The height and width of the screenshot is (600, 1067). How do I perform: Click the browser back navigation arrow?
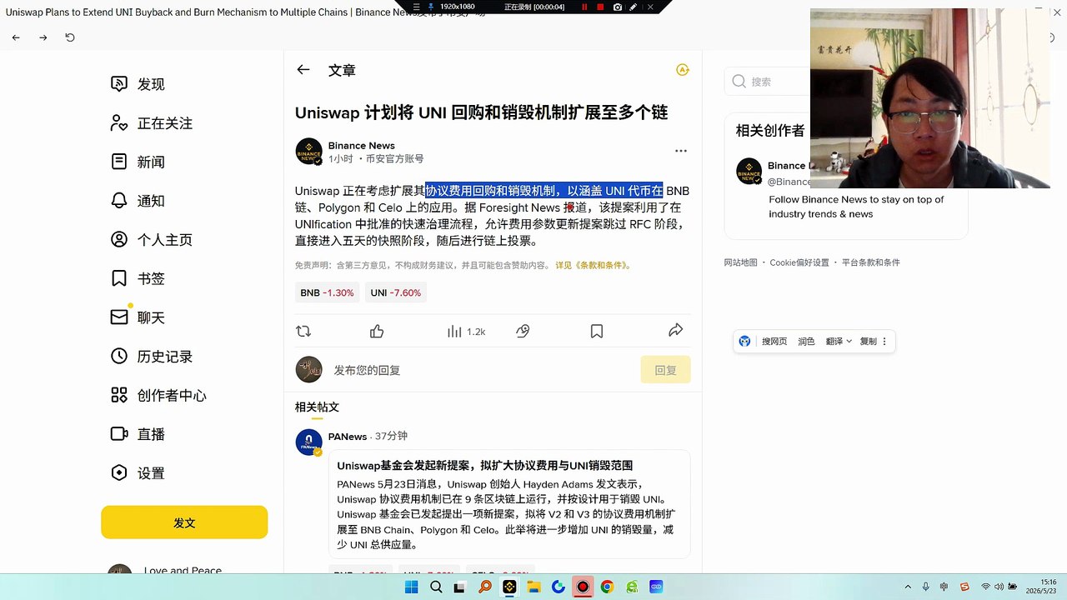click(x=16, y=37)
